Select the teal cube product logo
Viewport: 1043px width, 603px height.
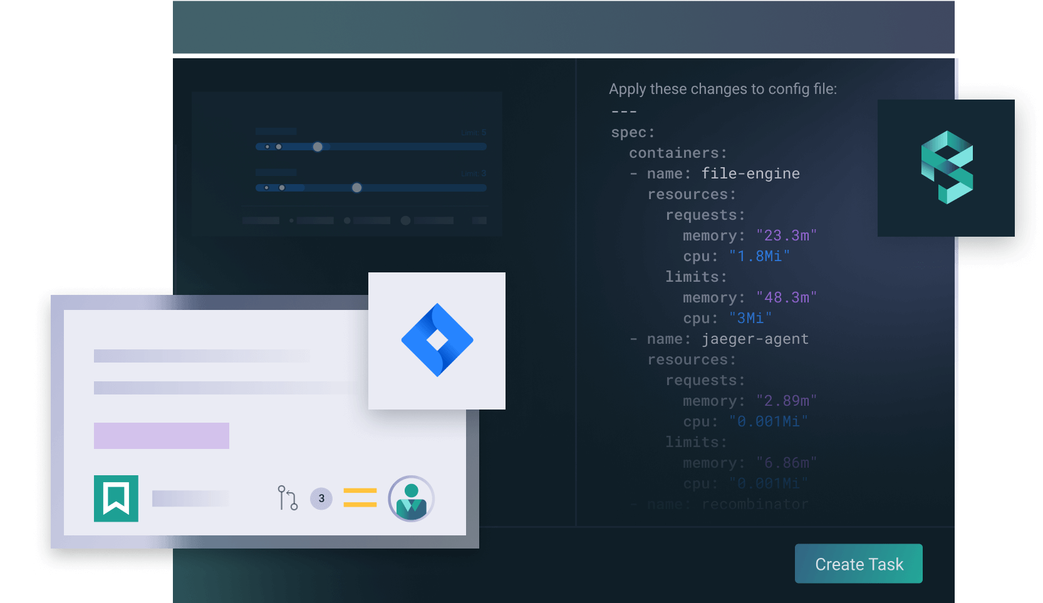(946, 168)
